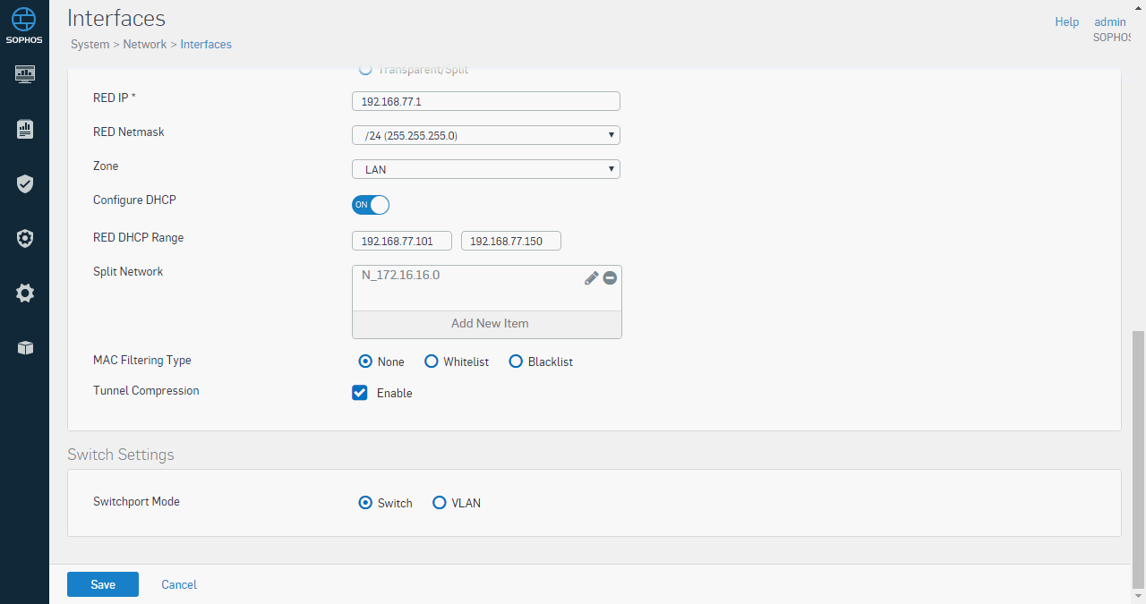Click the Save button
1146x604 pixels.
coord(103,584)
